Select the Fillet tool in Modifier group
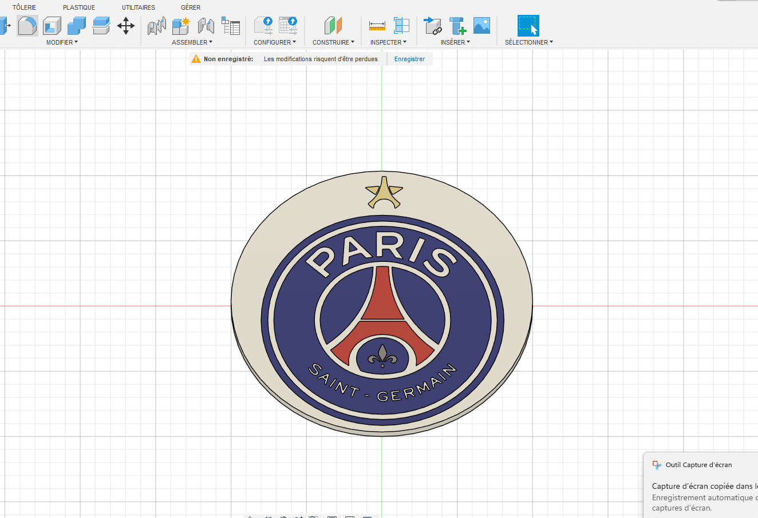 point(27,26)
